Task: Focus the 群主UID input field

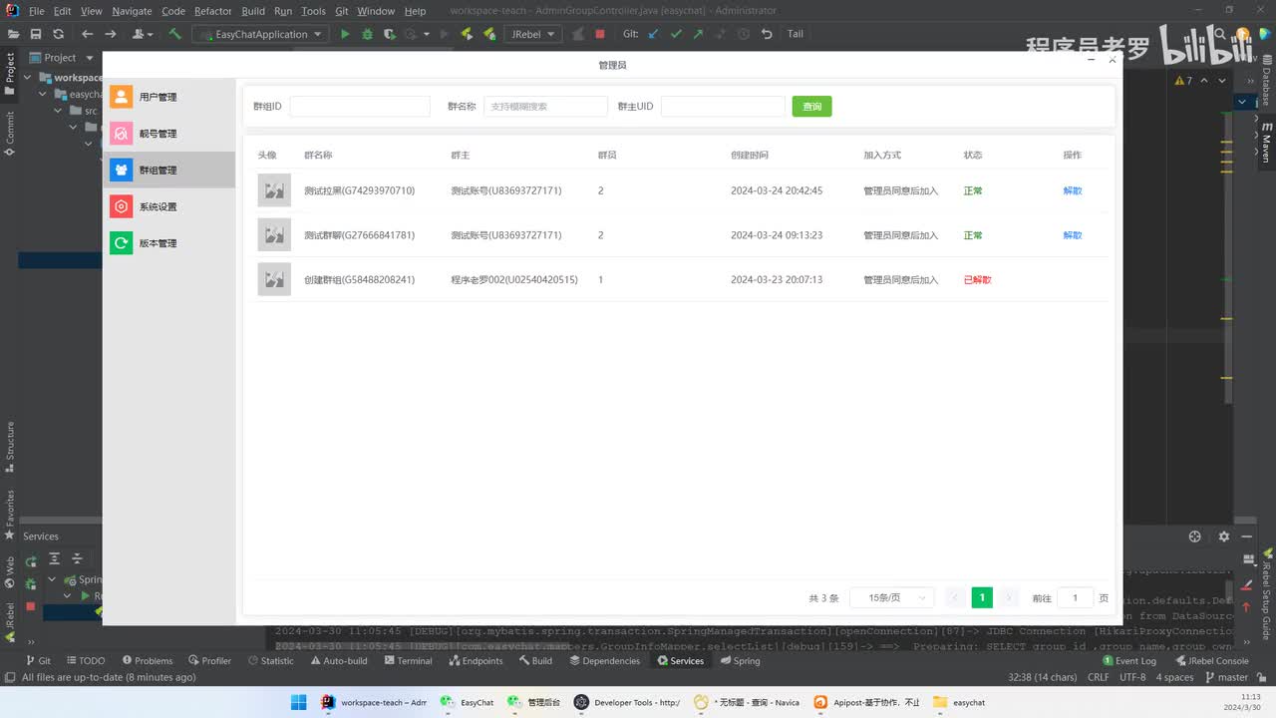Action: coord(723,107)
